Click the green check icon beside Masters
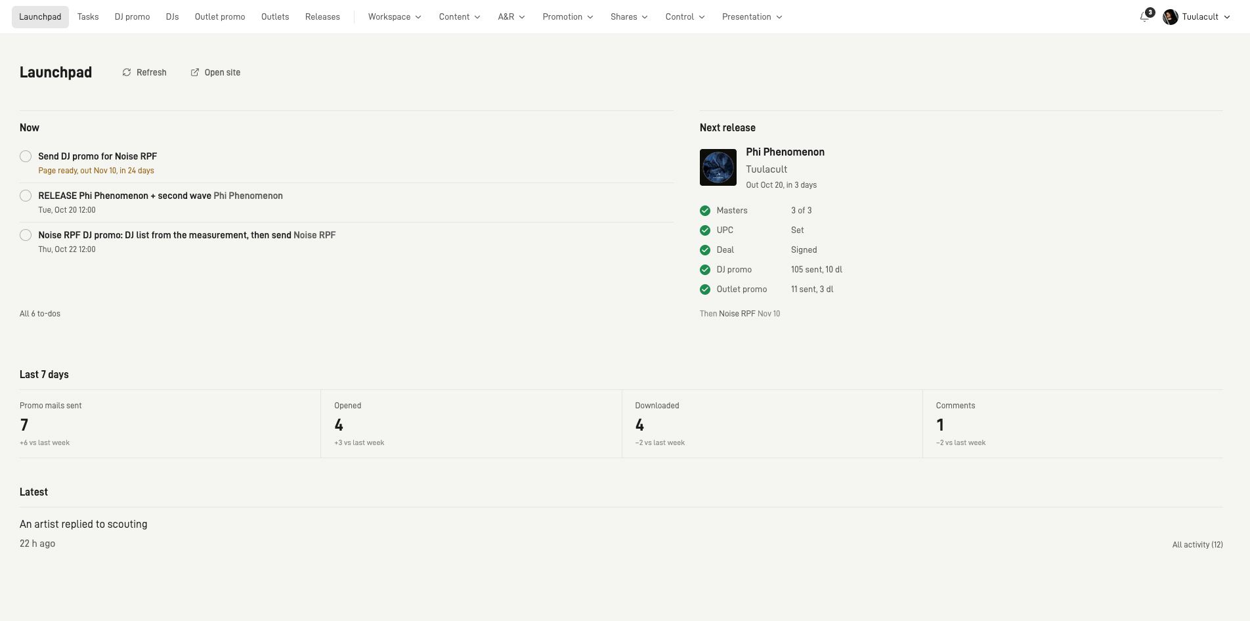 (x=705, y=211)
